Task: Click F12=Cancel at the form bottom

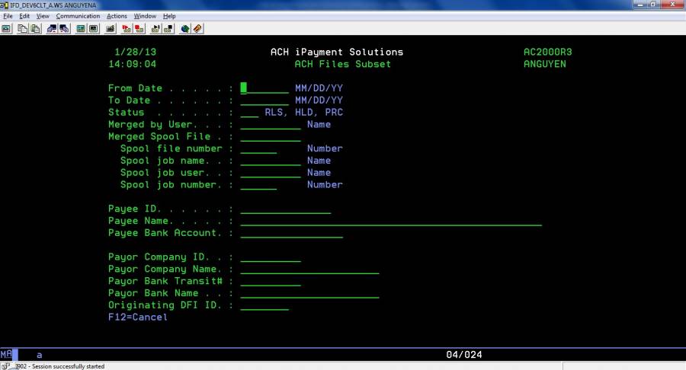Action: tap(138, 317)
